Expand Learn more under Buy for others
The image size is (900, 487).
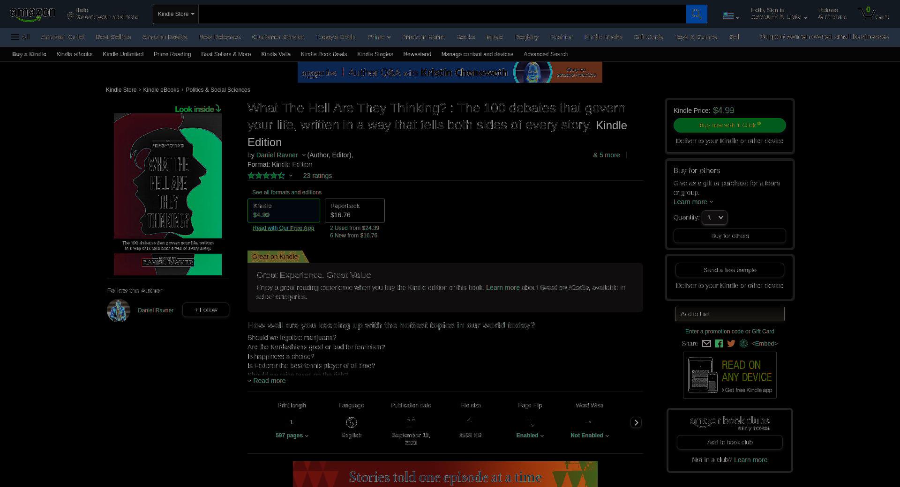[x=693, y=202]
